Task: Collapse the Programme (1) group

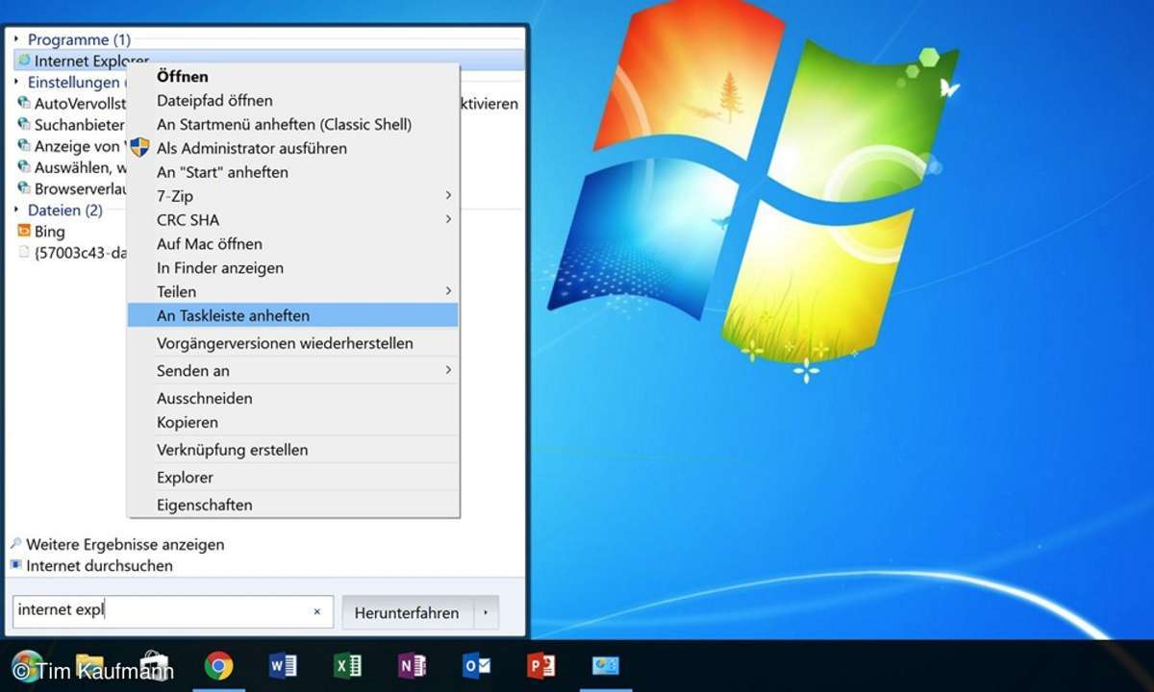Action: click(x=16, y=39)
